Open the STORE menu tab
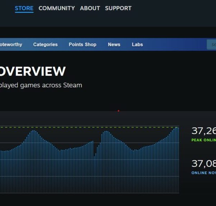Viewport: 216px width, 206px height. (x=24, y=8)
